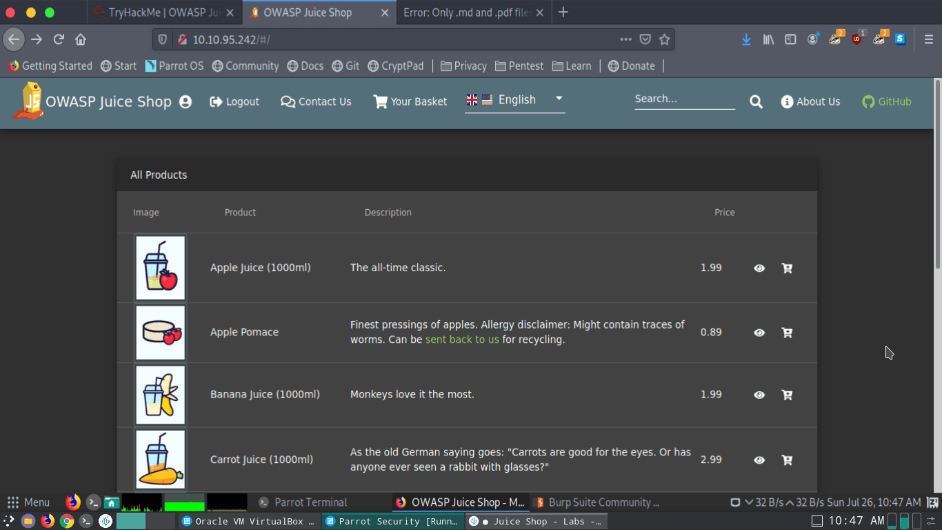942x530 pixels.
Task: Add Apple Juice (1000ml) to basket
Action: pos(787,268)
